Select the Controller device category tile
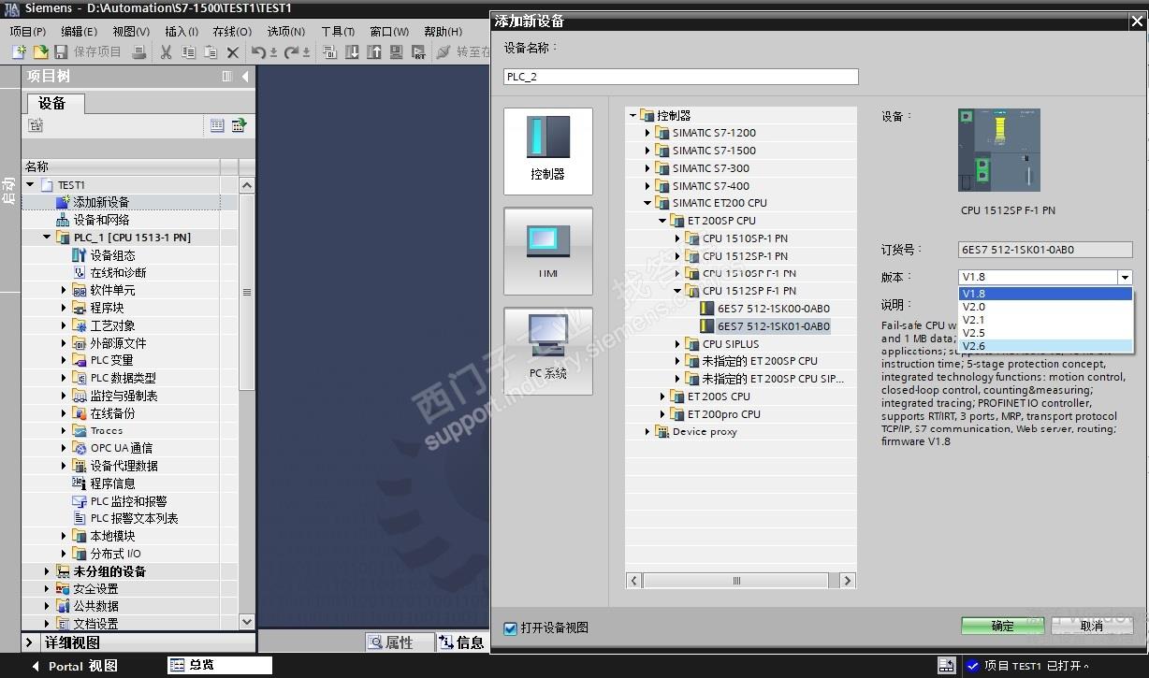 tap(548, 151)
